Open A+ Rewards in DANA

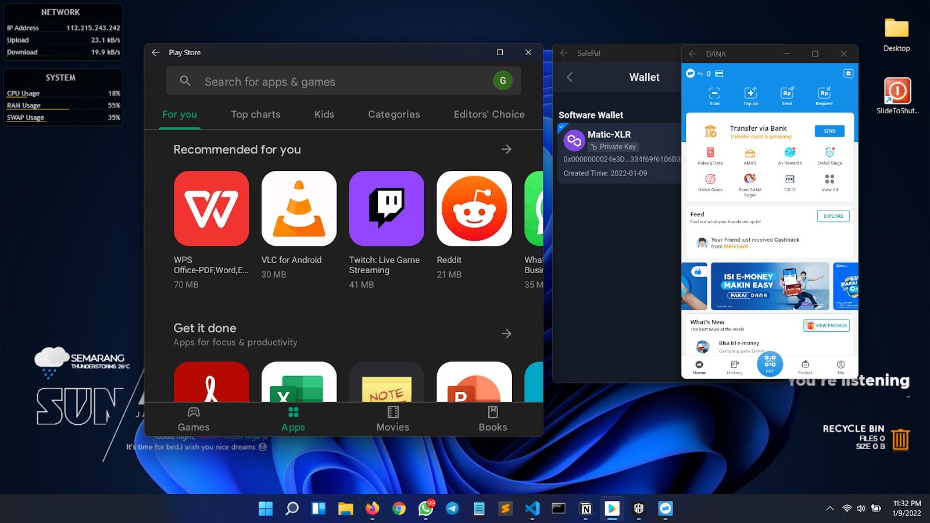[x=790, y=156]
